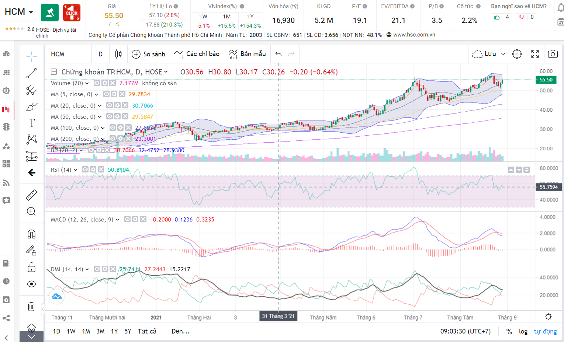Choose the pitchfork drawing tool
Screen dimensions: 564x342
[32, 90]
